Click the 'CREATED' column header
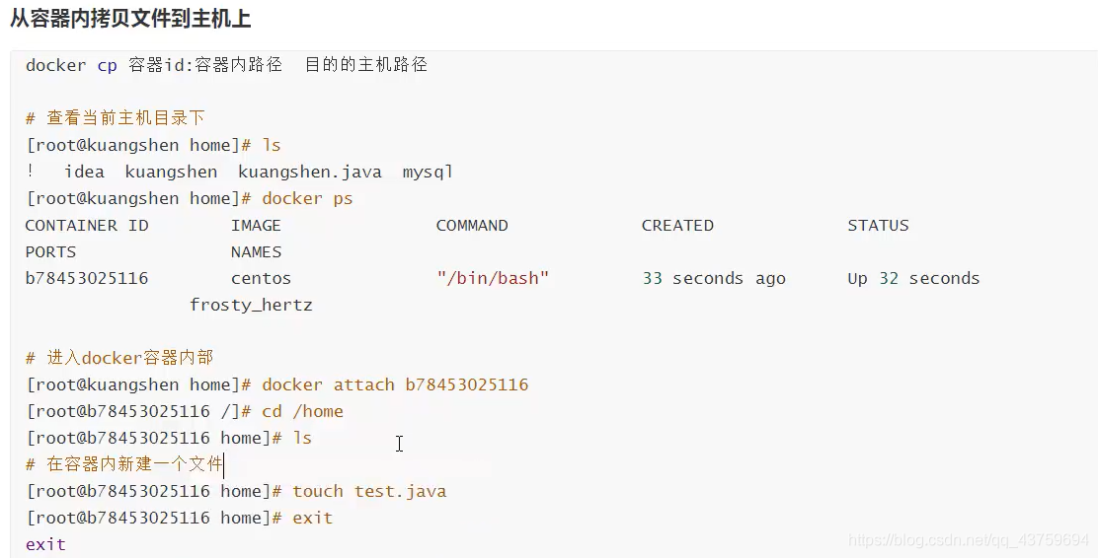This screenshot has height=558, width=1098. [677, 225]
